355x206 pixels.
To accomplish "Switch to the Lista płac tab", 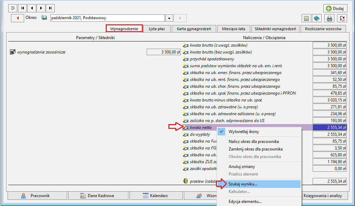I will click(x=157, y=29).
